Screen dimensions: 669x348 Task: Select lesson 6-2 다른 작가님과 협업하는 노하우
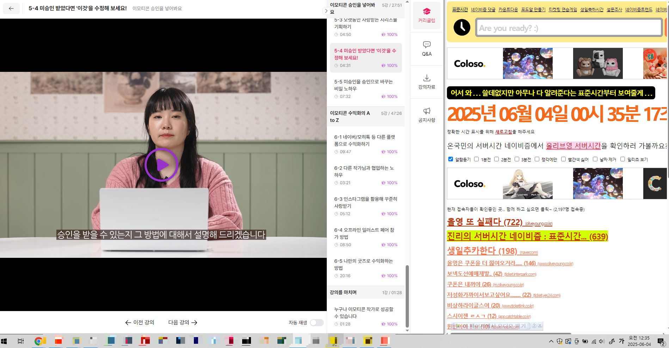coord(366,175)
